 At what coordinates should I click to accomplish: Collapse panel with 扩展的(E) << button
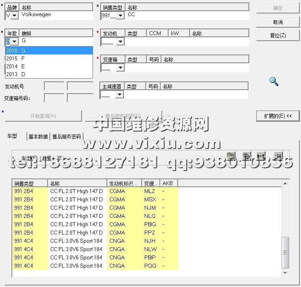point(278,116)
